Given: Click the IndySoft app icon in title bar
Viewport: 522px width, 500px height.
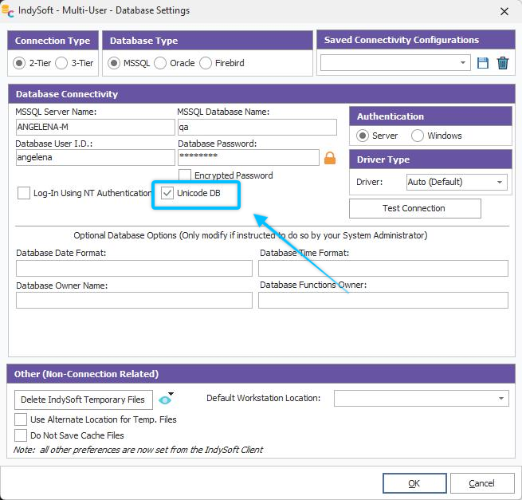Looking at the screenshot, I should pyautogui.click(x=10, y=10).
